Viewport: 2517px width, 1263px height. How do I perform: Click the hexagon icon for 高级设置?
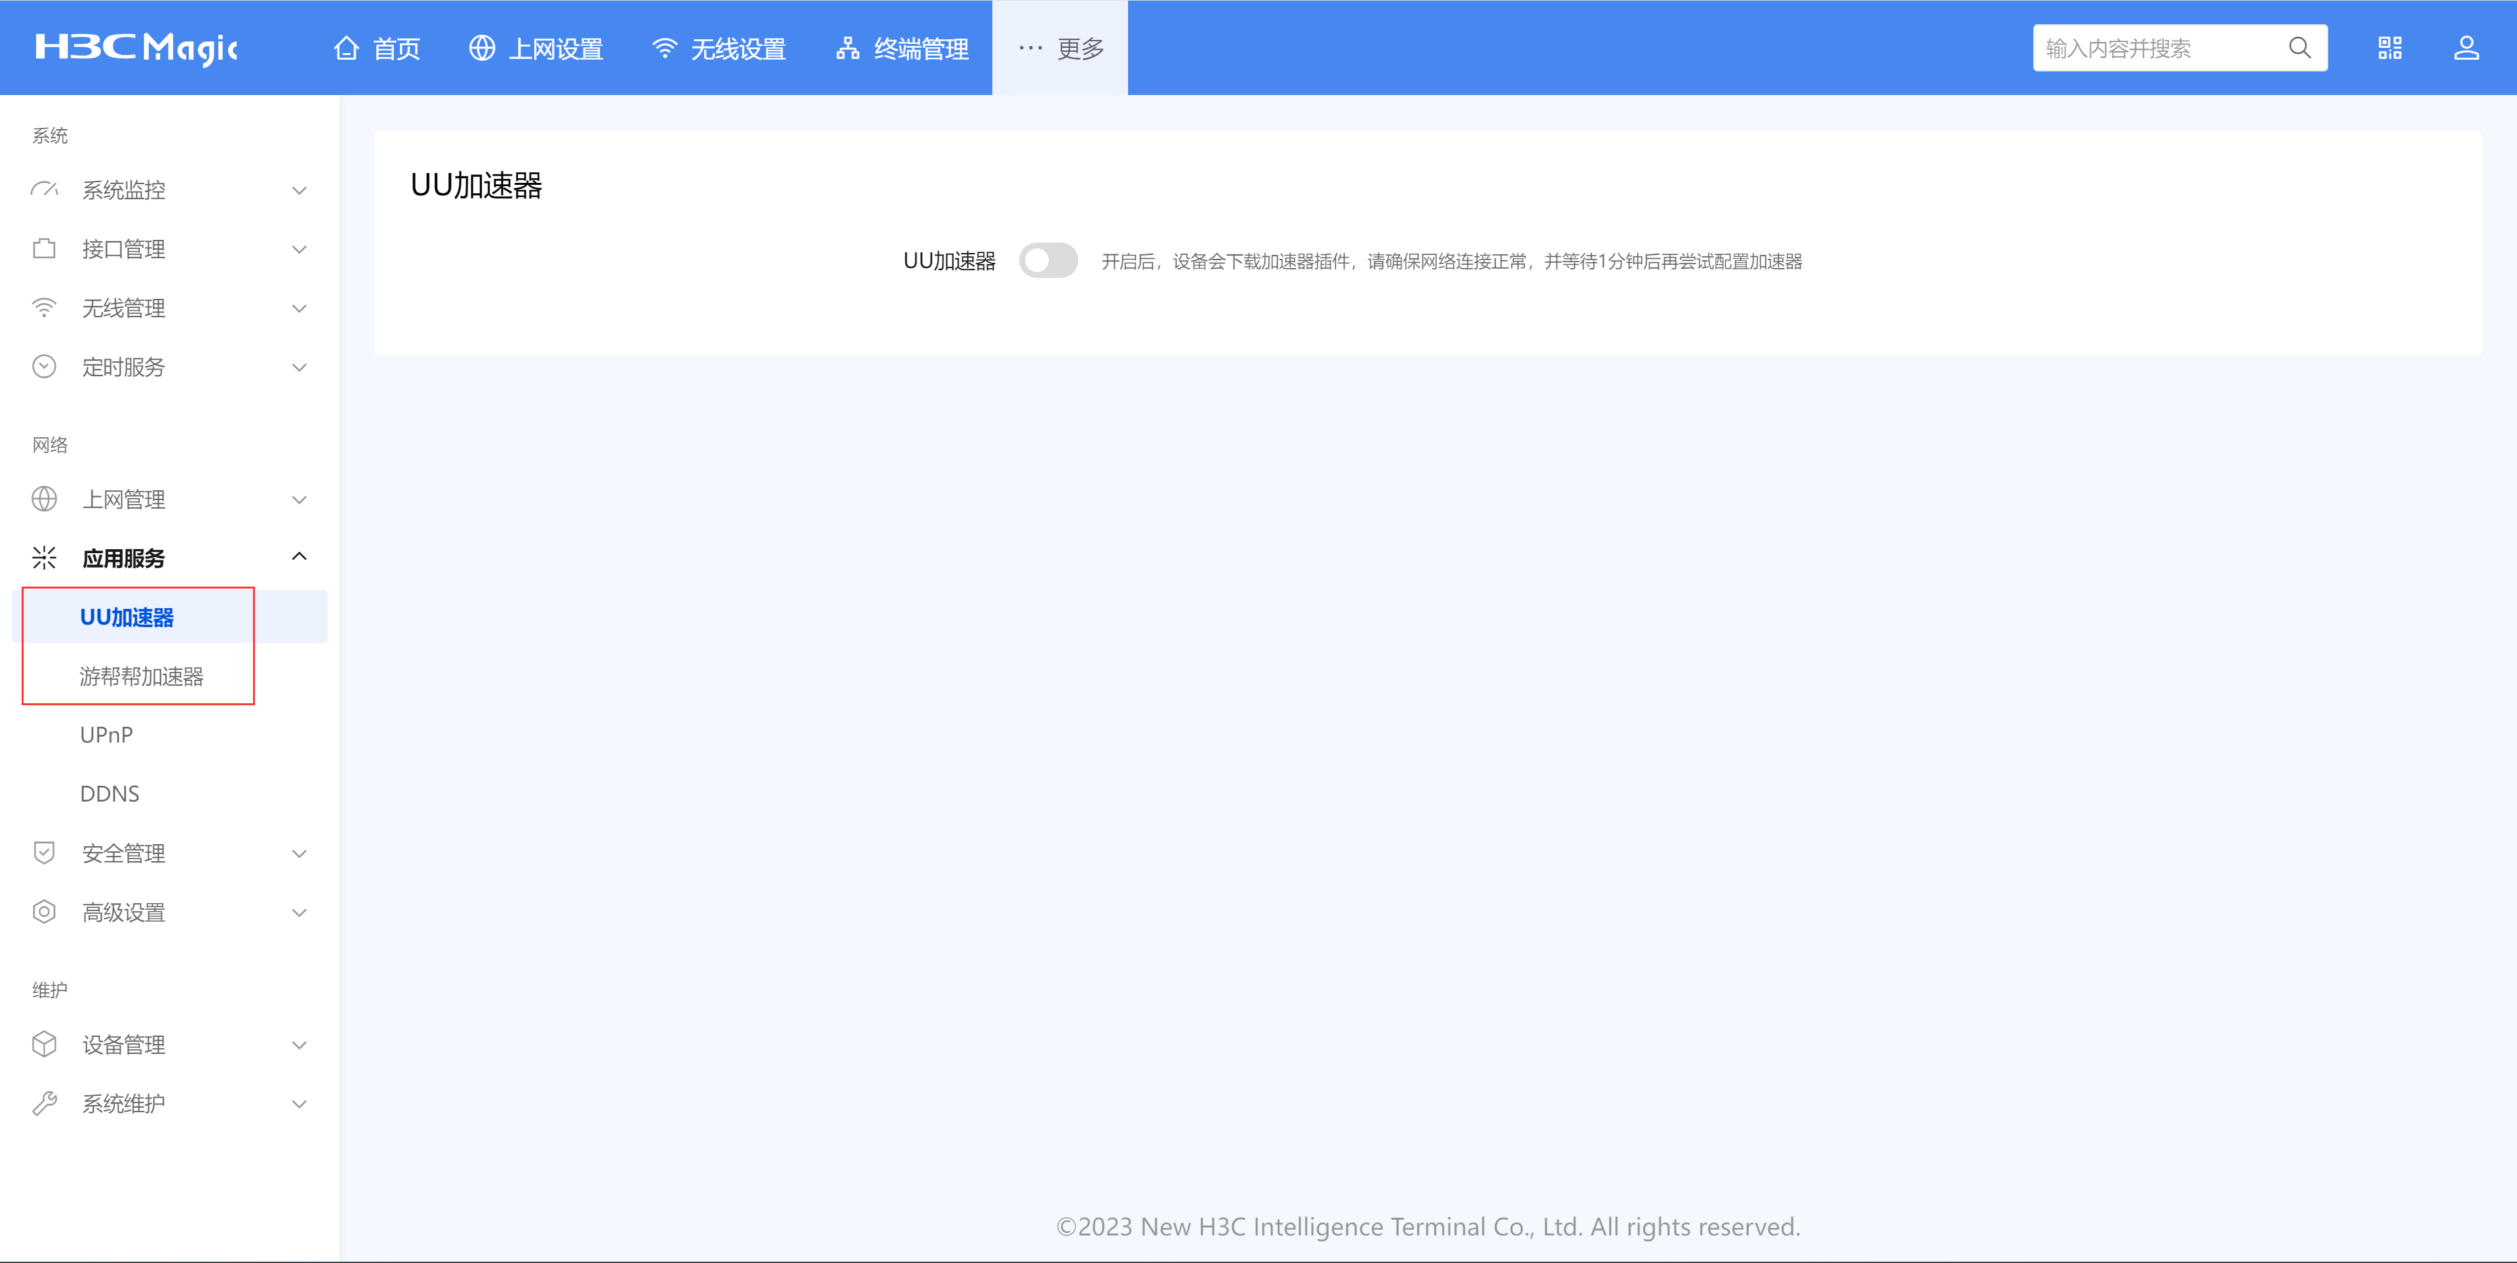[x=44, y=911]
